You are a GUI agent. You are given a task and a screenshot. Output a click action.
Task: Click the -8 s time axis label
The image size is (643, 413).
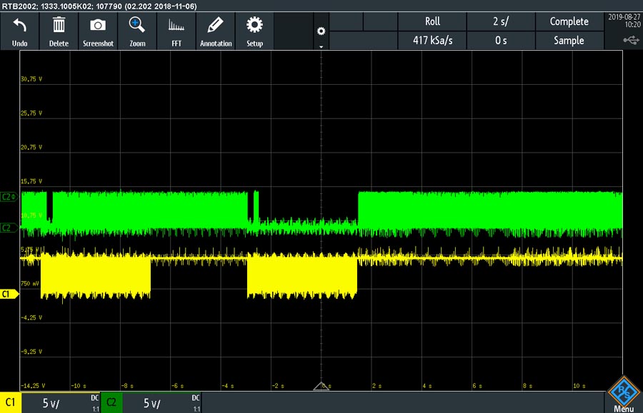coord(127,386)
